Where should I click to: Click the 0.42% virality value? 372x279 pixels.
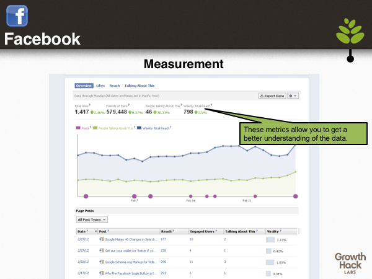tap(278, 251)
